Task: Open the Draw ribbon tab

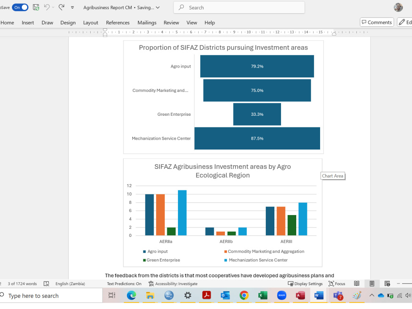Action: [x=47, y=23]
